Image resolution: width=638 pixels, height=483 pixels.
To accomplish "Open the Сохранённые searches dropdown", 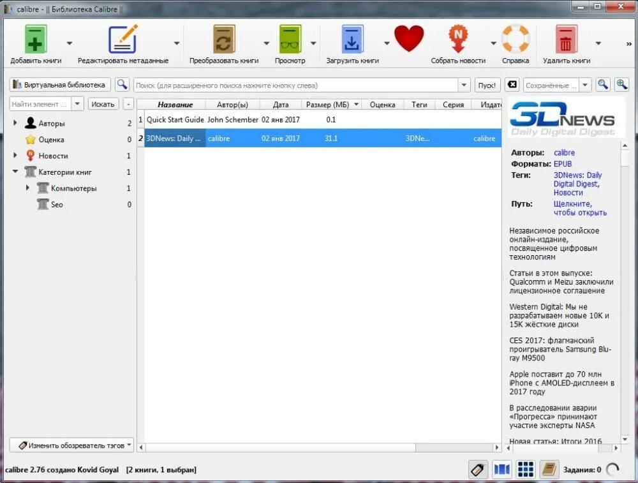I will pos(585,85).
